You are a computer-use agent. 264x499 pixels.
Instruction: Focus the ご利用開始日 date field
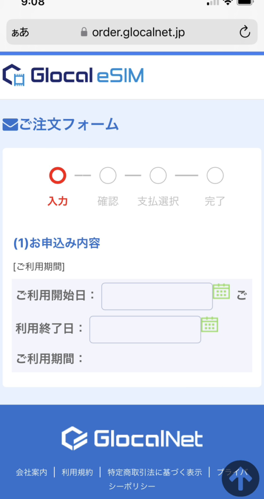point(157,296)
